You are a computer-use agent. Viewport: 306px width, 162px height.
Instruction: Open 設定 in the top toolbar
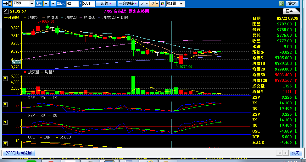point(292,3)
